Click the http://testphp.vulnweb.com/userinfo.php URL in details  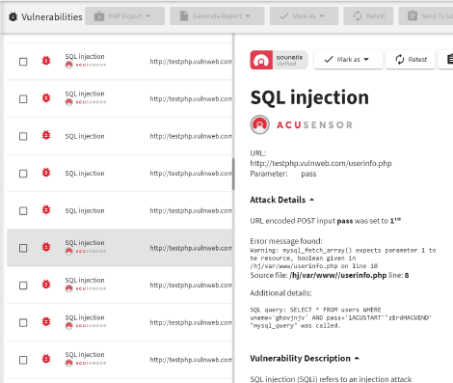(321, 163)
